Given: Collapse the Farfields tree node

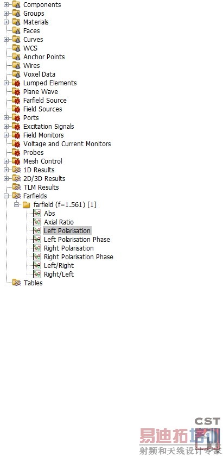Looking at the screenshot, I should tap(6, 196).
